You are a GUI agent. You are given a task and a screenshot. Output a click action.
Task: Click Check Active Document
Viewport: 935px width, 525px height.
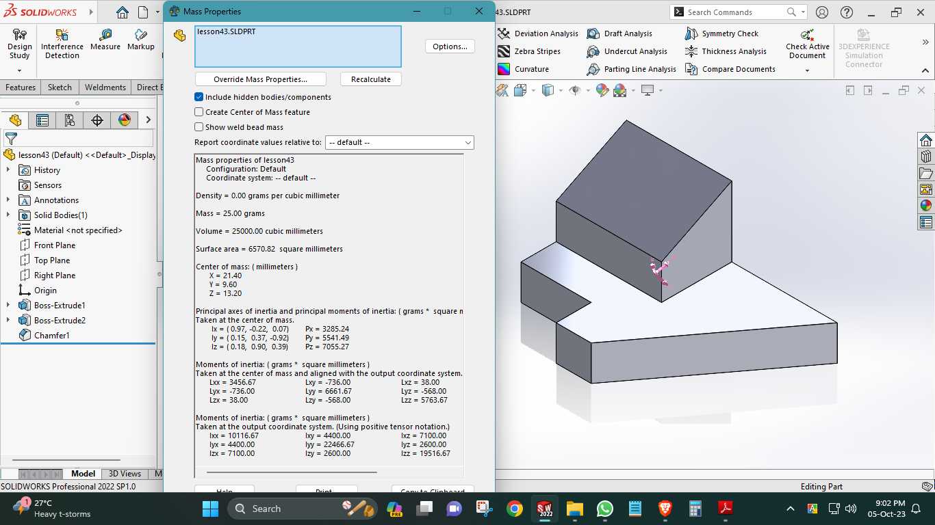coord(807,44)
